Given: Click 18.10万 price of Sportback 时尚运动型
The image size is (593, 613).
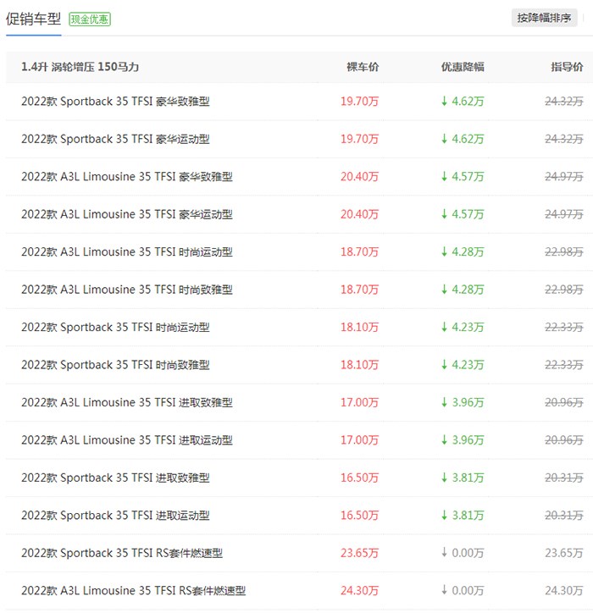Looking at the screenshot, I should pos(359,327).
